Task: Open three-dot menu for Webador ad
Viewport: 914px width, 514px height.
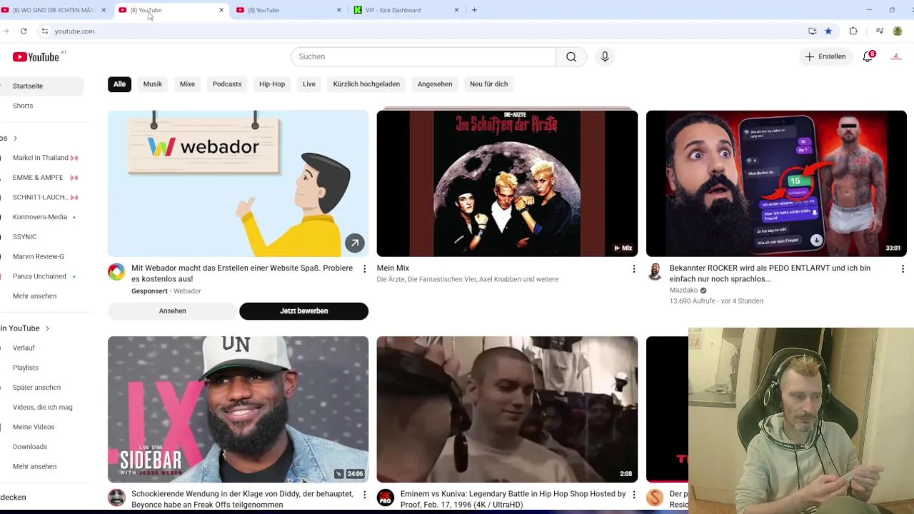Action: pyautogui.click(x=364, y=269)
